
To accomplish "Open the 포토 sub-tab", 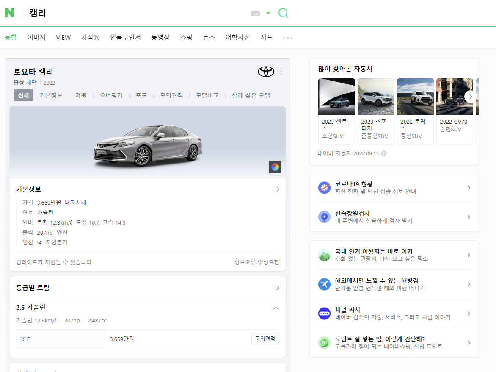I will coord(141,95).
